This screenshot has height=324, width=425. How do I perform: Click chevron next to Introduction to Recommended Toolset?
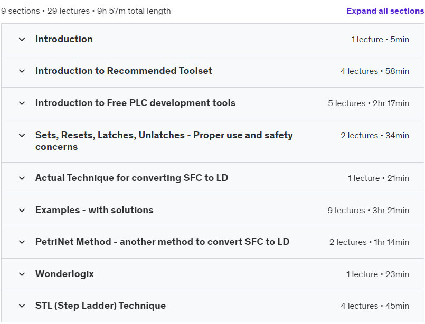[x=22, y=71]
